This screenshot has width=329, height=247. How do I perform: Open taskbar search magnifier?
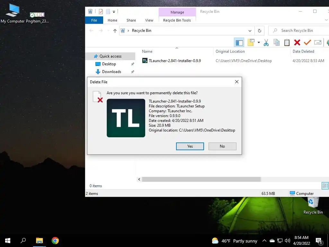pyautogui.click(x=23, y=241)
